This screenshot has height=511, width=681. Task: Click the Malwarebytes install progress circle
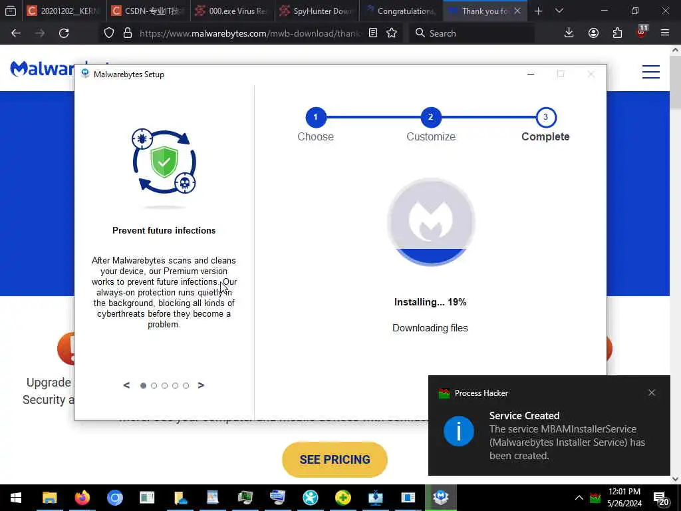pyautogui.click(x=431, y=222)
